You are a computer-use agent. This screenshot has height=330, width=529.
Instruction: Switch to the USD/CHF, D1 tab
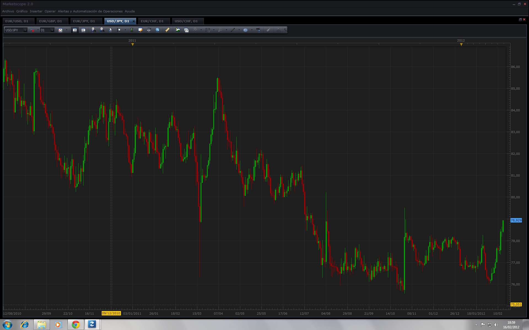(186, 21)
